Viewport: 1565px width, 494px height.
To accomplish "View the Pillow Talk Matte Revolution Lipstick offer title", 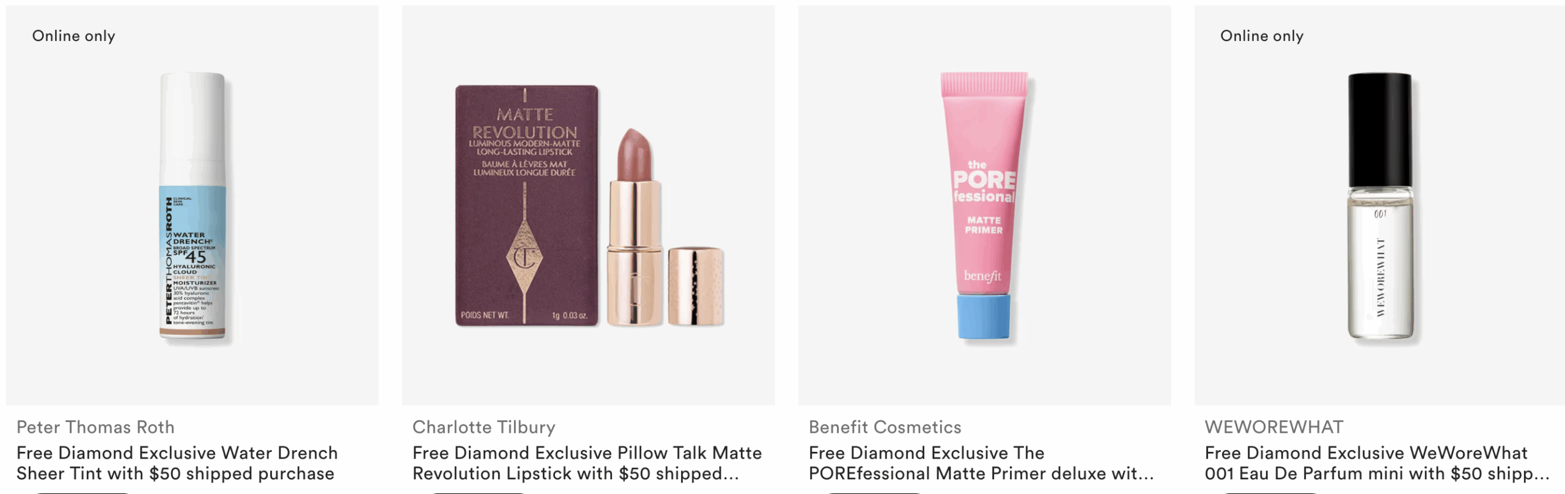I will pyautogui.click(x=587, y=463).
